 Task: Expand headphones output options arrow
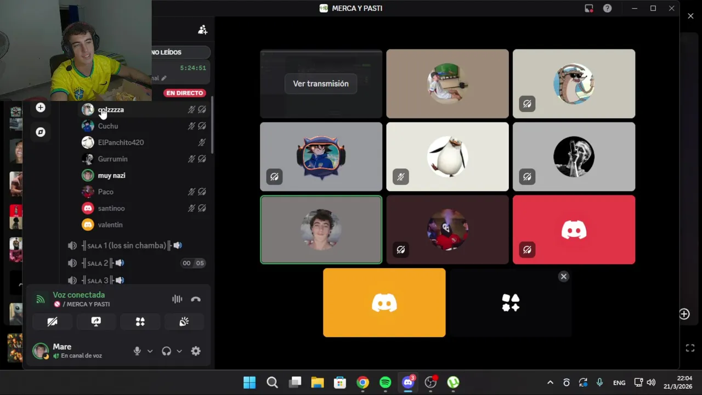(179, 351)
